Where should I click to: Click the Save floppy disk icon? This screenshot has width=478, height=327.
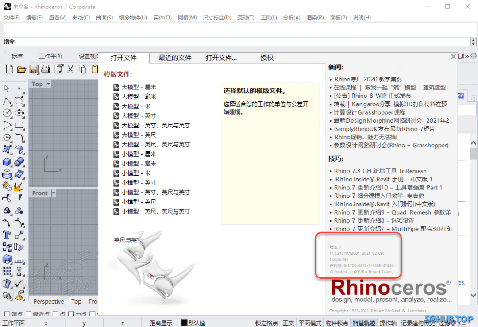34,69
